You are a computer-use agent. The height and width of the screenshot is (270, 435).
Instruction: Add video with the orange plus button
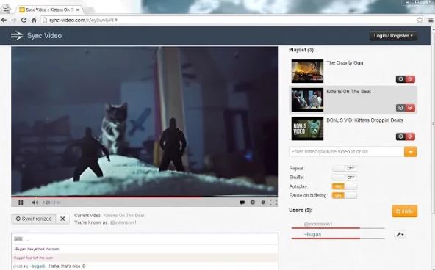click(410, 152)
